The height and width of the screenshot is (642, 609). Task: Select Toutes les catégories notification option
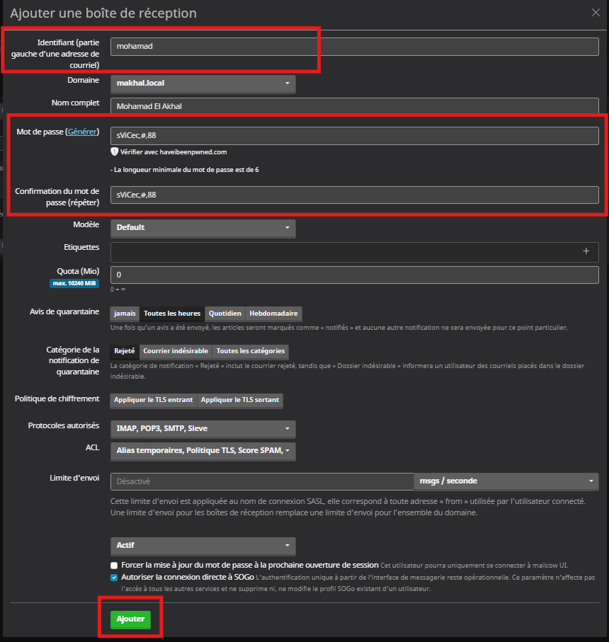click(x=250, y=351)
